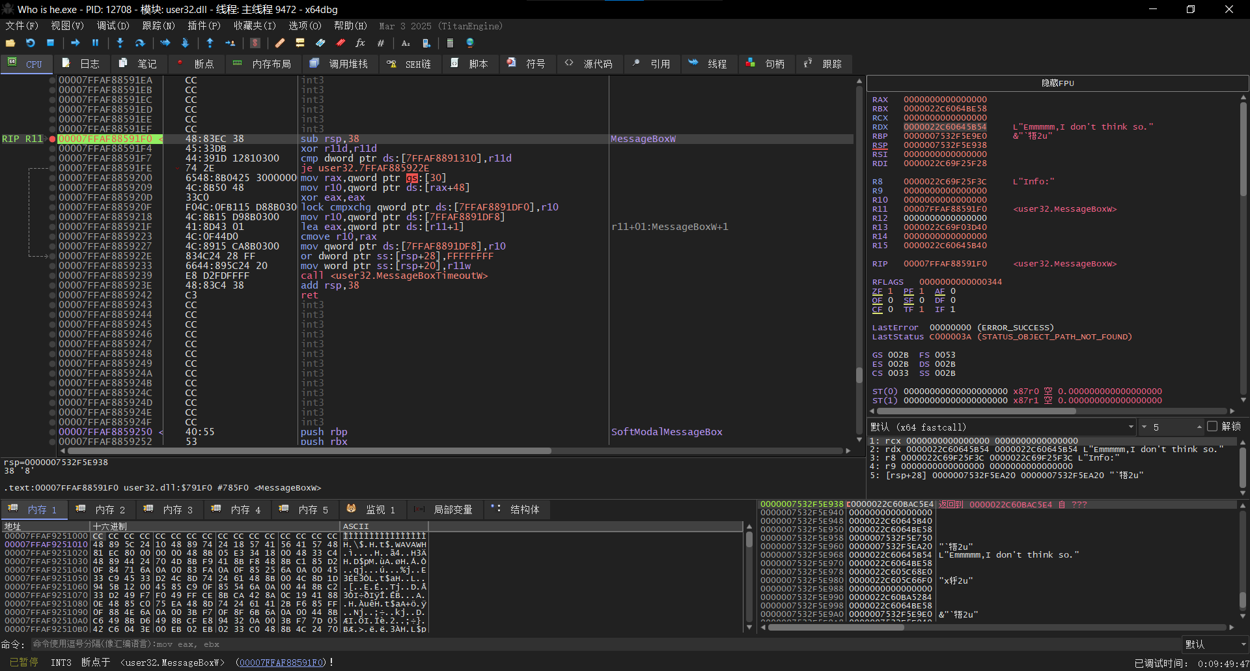Open the 调试(D) menu

pos(113,26)
